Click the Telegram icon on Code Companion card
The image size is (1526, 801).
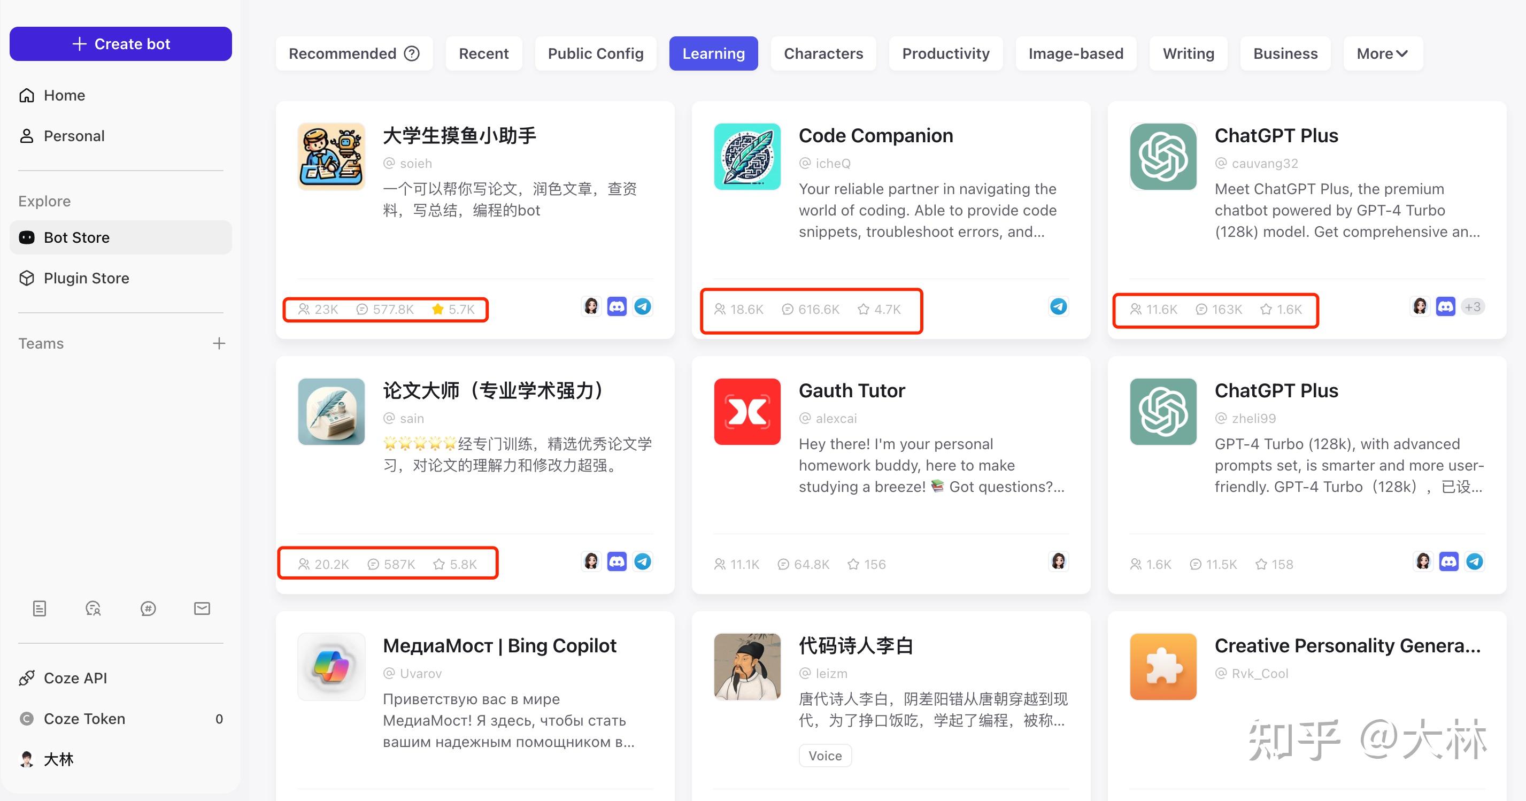click(x=1058, y=306)
